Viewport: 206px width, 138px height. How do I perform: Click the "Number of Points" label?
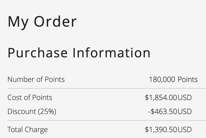pos(36,79)
